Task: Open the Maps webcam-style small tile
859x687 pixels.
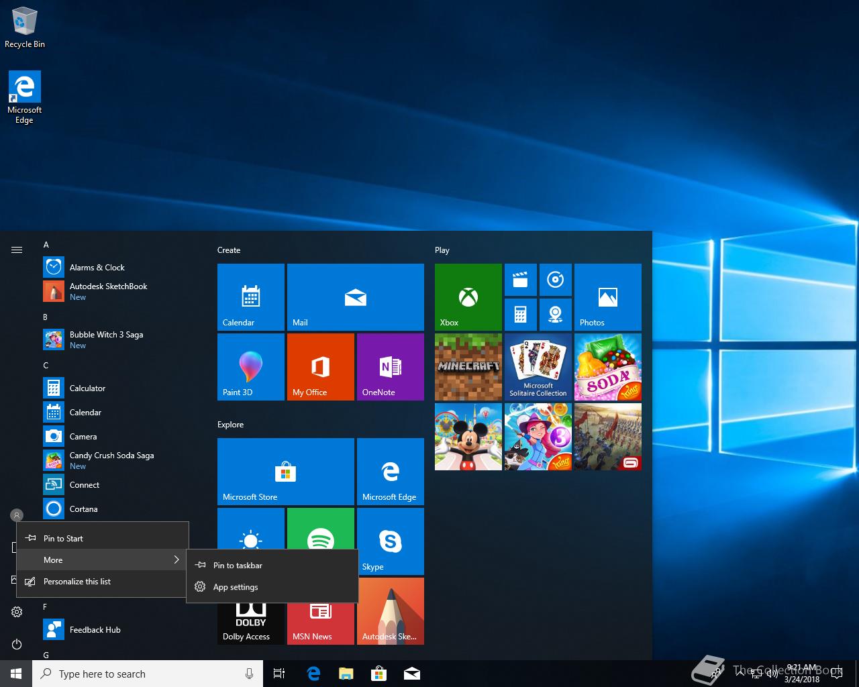Action: point(556,315)
